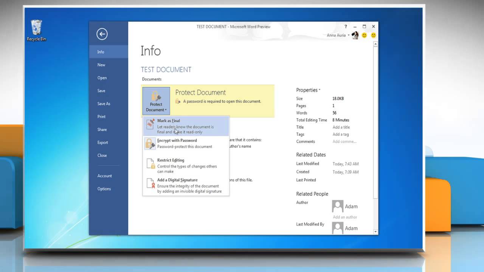Go back using the circular arrow
Screen dimensions: 484x272
[102, 34]
